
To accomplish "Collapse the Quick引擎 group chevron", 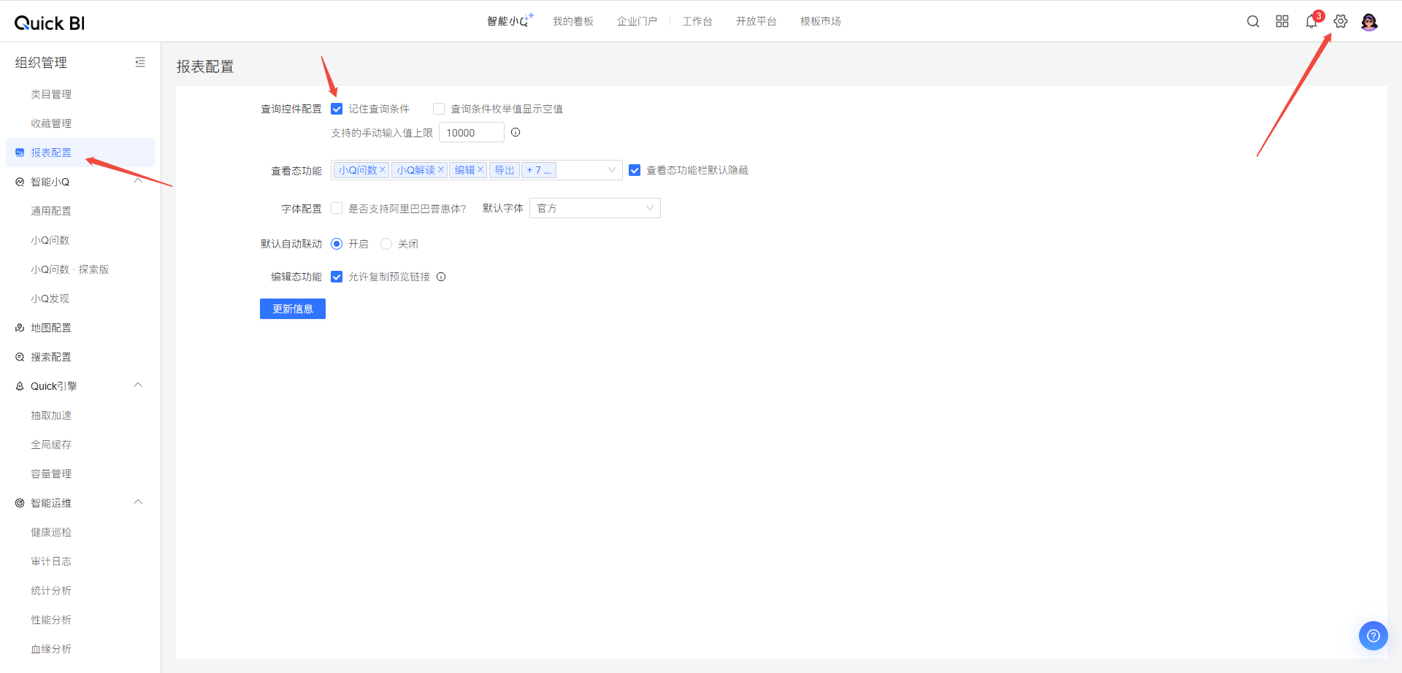I will click(138, 385).
